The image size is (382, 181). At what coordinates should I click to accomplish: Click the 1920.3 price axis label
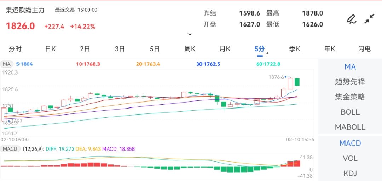click(10, 72)
